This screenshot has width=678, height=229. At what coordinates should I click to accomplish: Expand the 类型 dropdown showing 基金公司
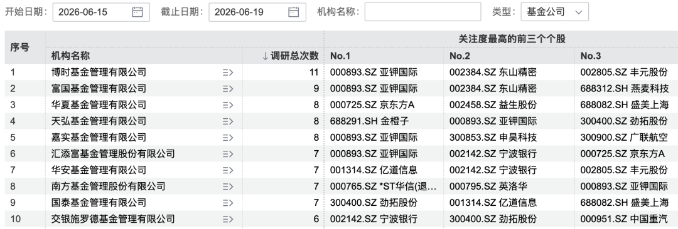555,12
